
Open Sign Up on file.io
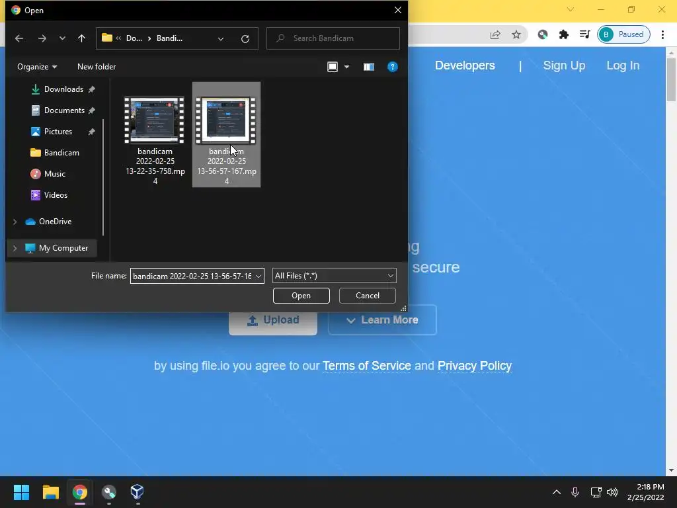point(564,65)
